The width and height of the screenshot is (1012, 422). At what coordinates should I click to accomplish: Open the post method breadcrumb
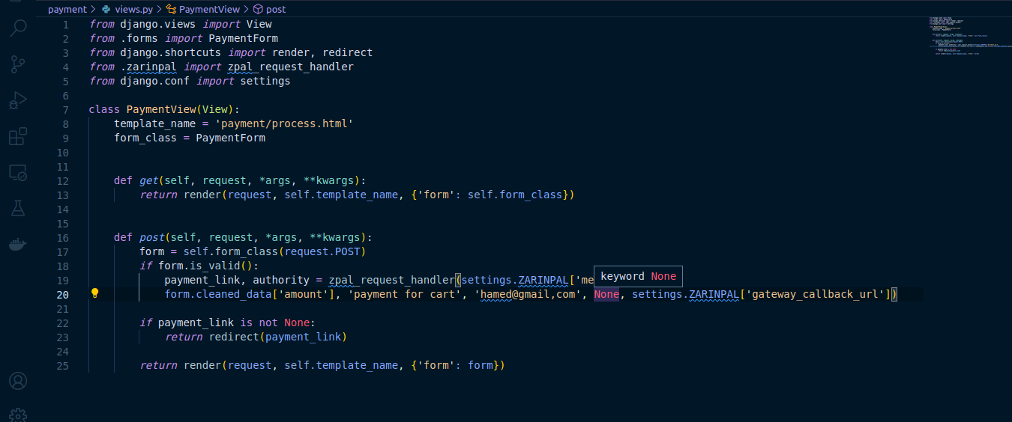click(x=269, y=10)
